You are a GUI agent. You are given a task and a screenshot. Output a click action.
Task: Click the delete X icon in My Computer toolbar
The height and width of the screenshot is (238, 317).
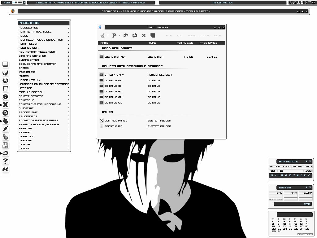point(144,35)
